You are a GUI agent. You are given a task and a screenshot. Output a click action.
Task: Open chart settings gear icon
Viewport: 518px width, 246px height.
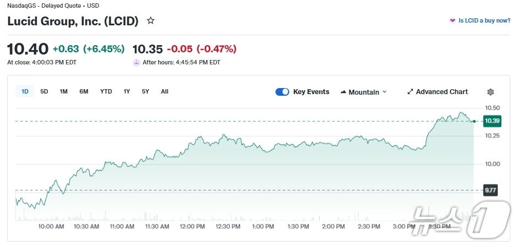[491, 92]
